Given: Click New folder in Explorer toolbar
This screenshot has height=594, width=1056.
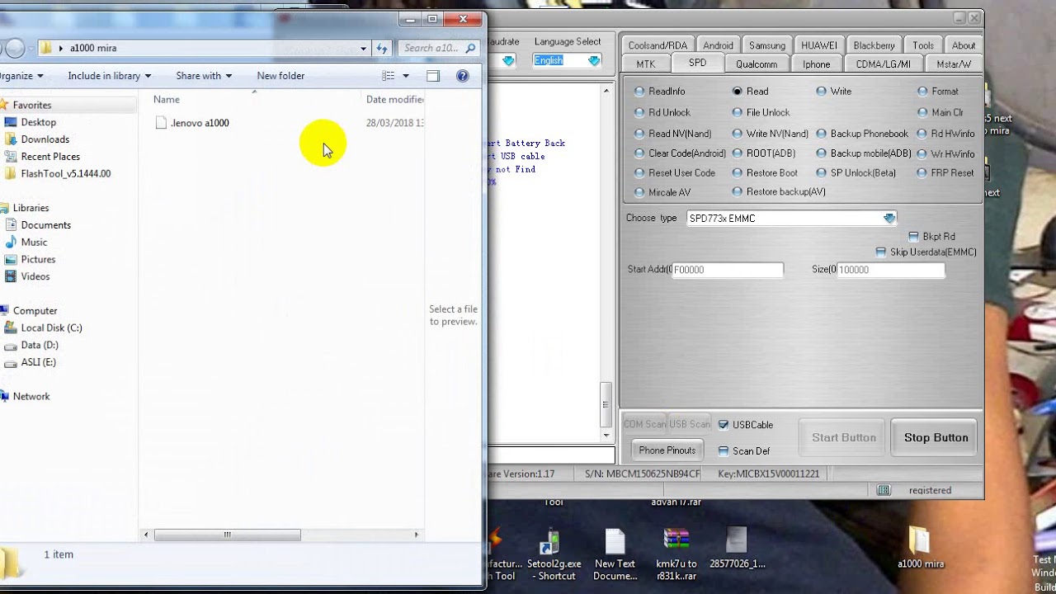Looking at the screenshot, I should (280, 76).
